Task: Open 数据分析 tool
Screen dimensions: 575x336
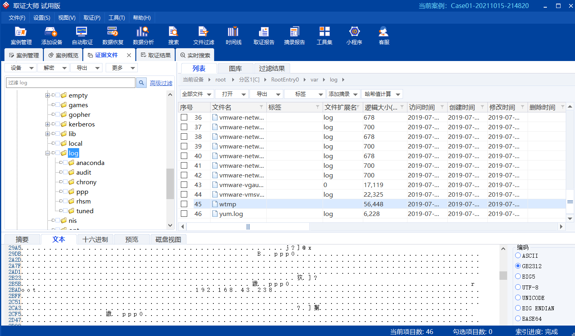Action: 143,36
